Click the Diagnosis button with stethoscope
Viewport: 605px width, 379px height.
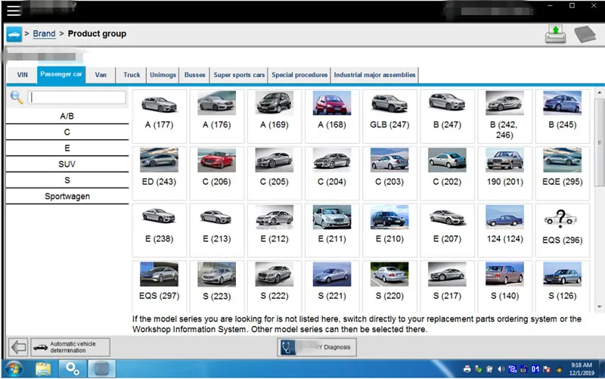point(316,347)
